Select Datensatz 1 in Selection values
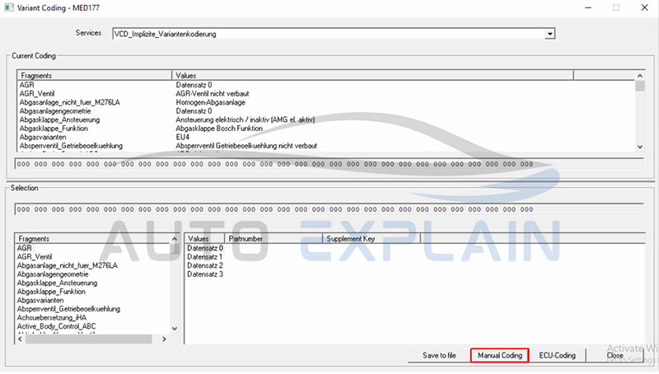659x374 pixels. pos(205,257)
